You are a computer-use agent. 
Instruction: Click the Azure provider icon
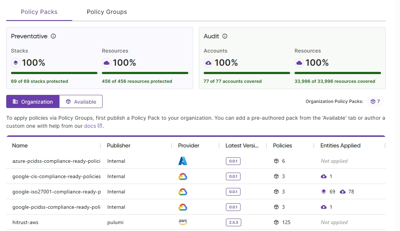(182, 161)
